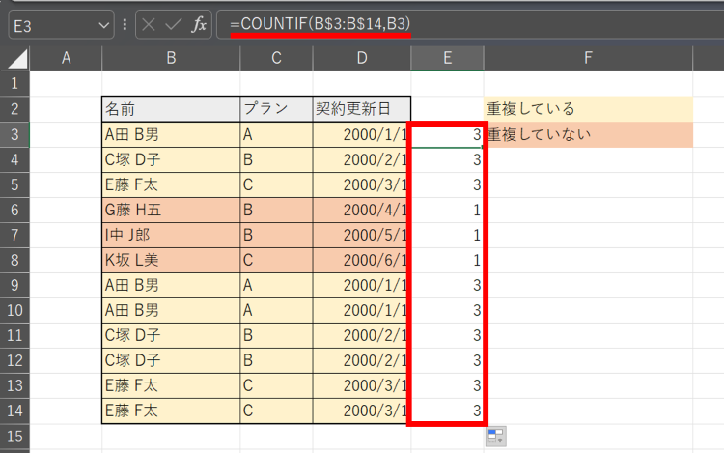Click date 2000/6/1 in row 8
Viewport: 724px width, 453px height.
point(362,260)
